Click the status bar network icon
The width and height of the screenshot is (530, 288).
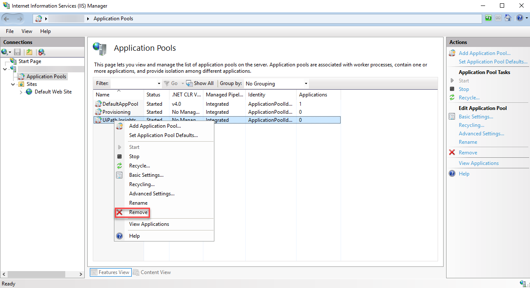[x=523, y=283]
